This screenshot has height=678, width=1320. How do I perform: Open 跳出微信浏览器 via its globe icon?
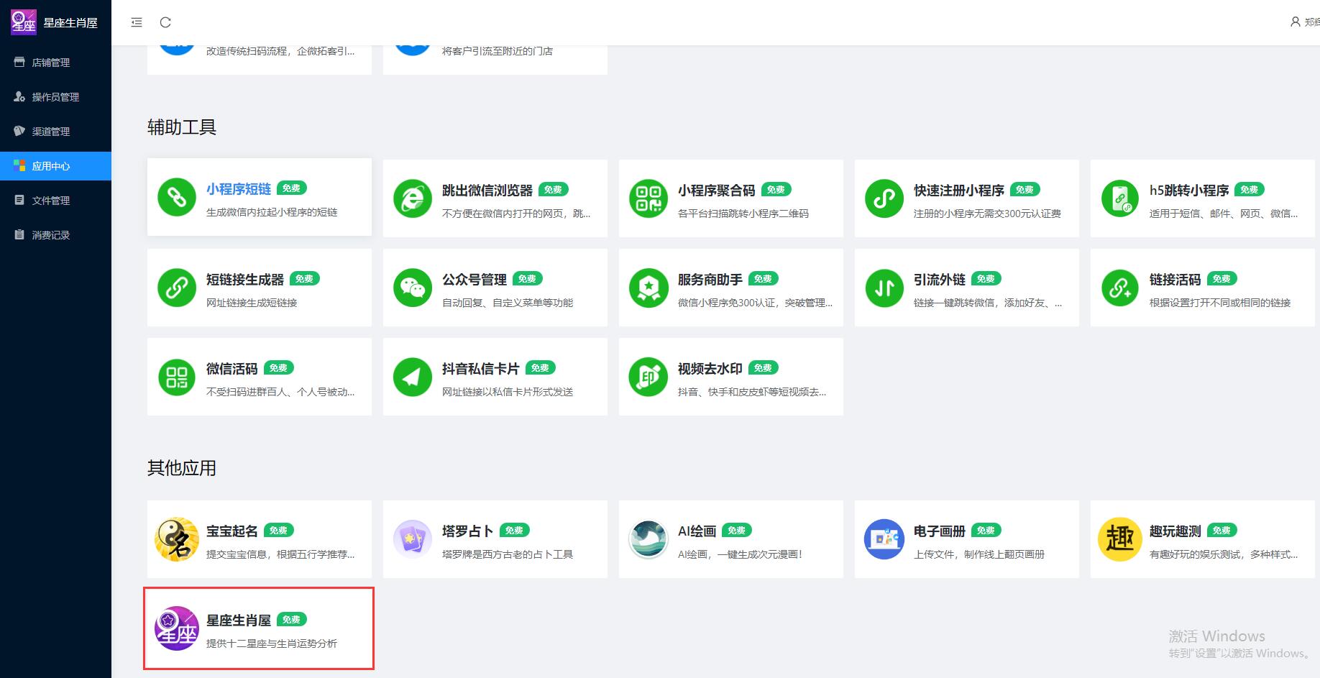[412, 198]
